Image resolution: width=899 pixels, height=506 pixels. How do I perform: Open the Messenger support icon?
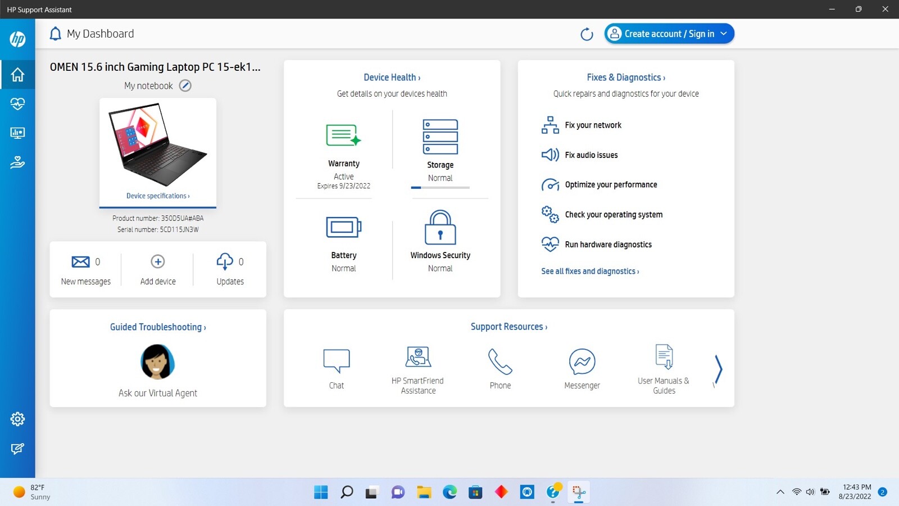point(582,362)
